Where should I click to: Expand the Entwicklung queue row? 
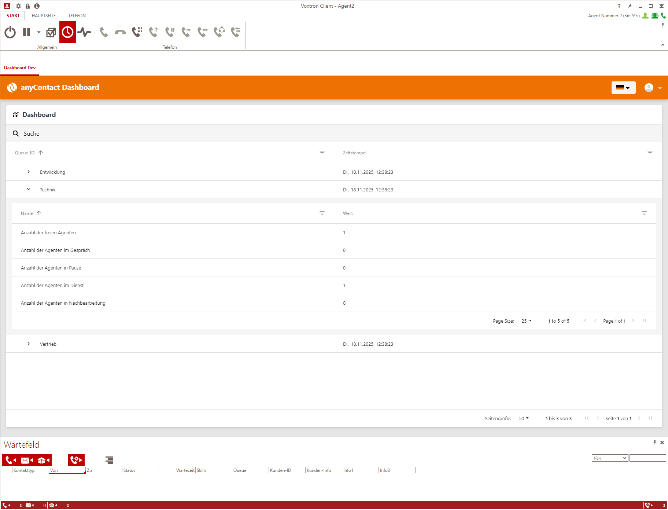(x=29, y=172)
